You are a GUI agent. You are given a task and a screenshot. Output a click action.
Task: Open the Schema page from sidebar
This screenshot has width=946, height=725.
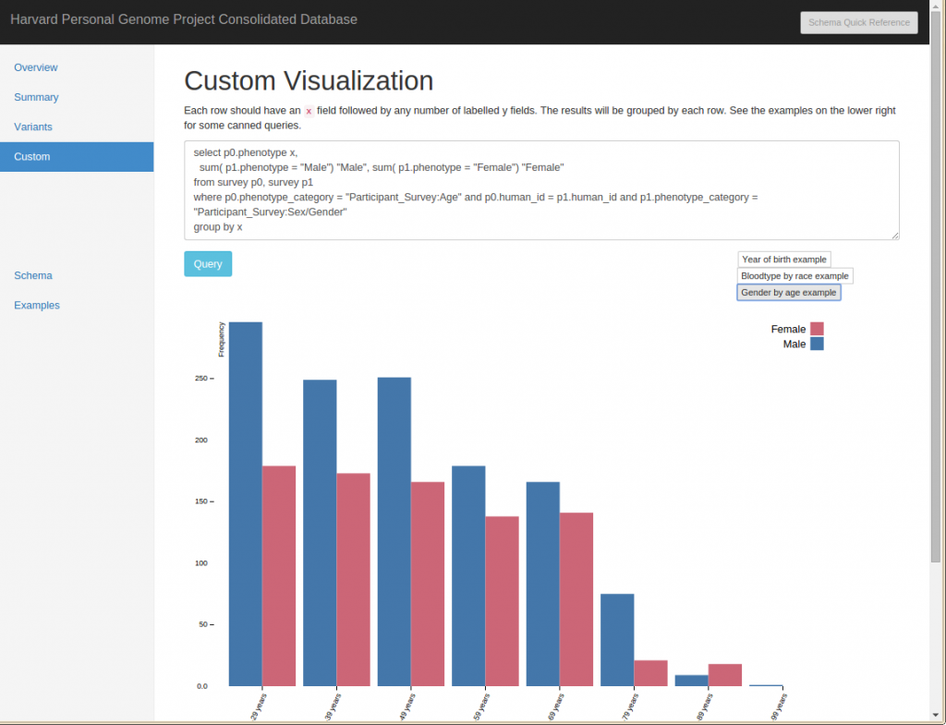(x=33, y=275)
